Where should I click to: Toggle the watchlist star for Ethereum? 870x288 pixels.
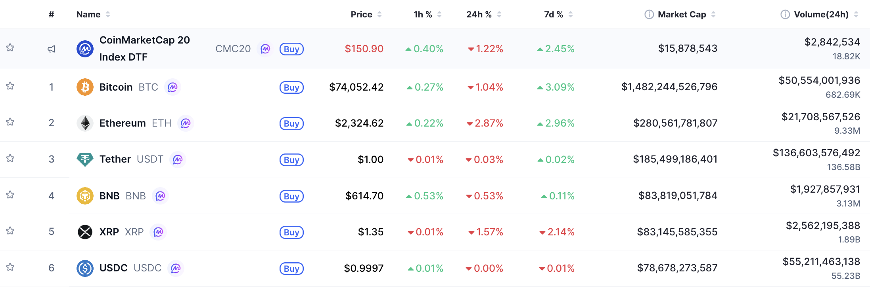pos(10,123)
